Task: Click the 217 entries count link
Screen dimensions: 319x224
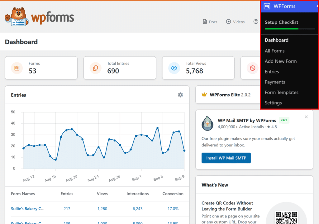Action: click(x=67, y=209)
